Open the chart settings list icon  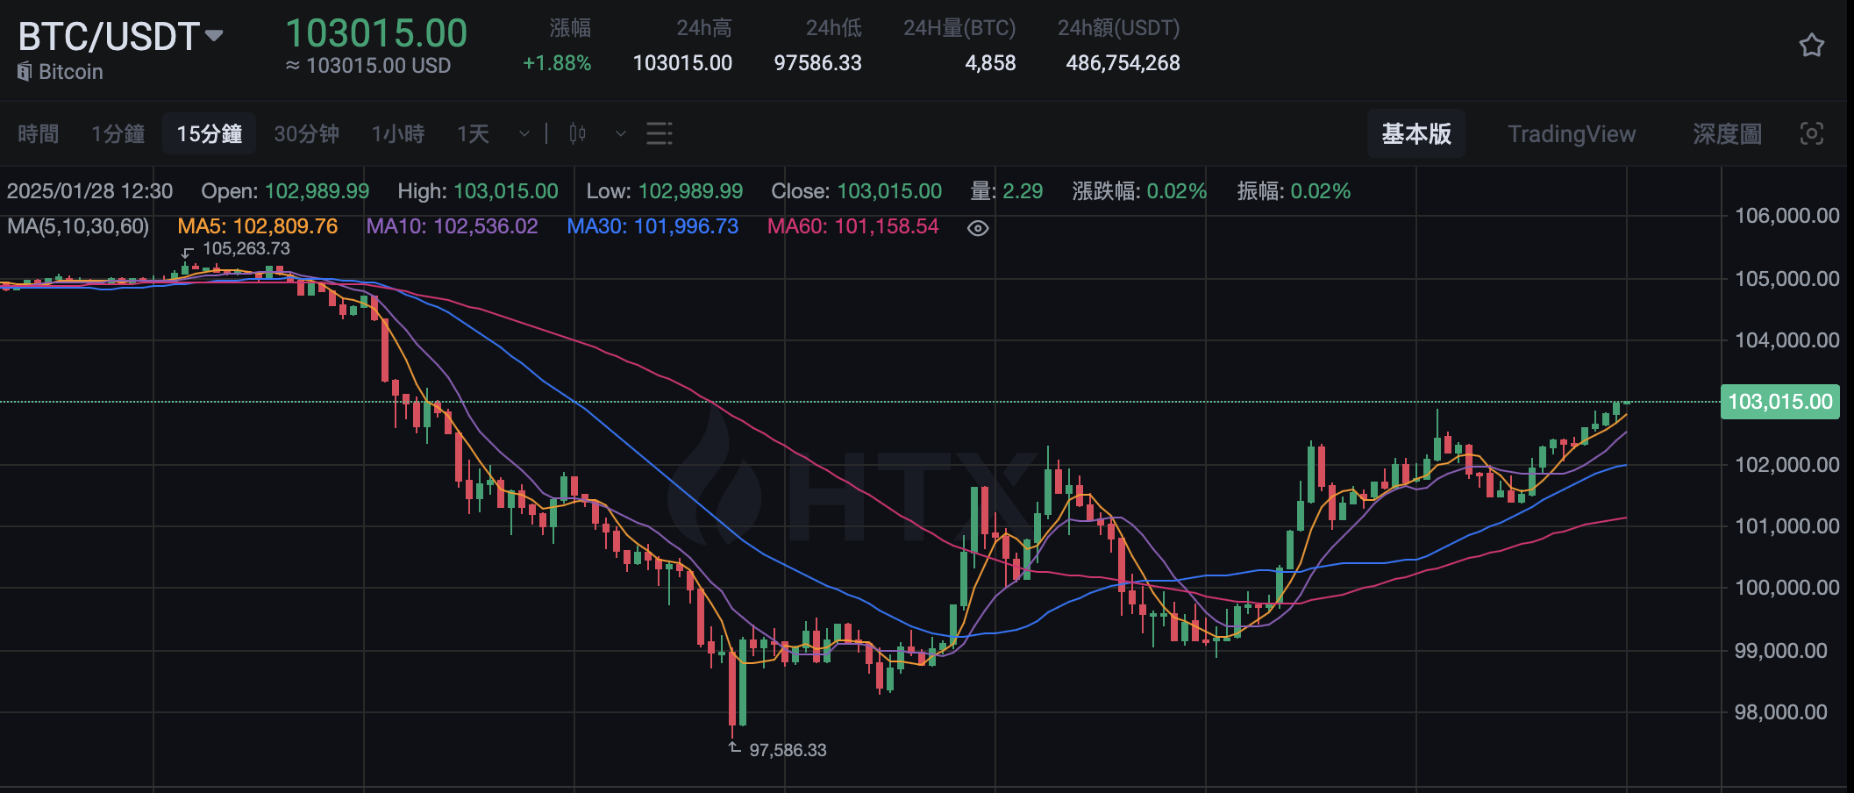click(659, 133)
